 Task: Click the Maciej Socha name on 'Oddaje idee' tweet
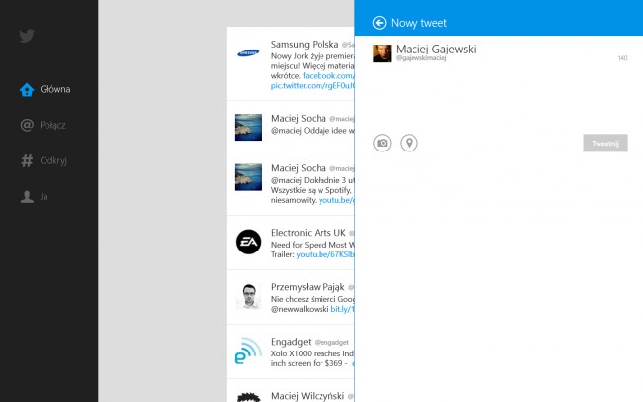pyautogui.click(x=299, y=118)
